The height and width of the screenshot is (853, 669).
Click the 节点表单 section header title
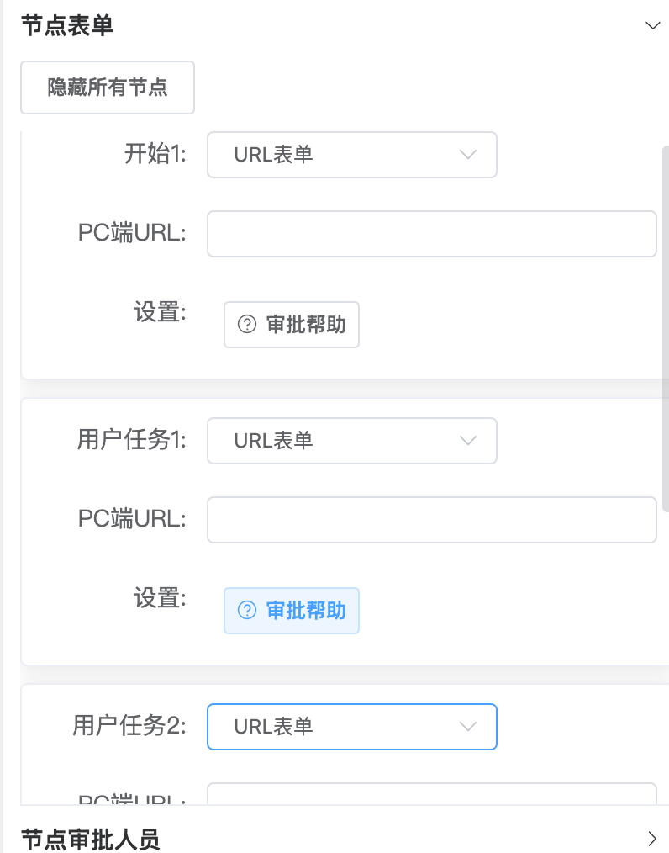coord(67,25)
